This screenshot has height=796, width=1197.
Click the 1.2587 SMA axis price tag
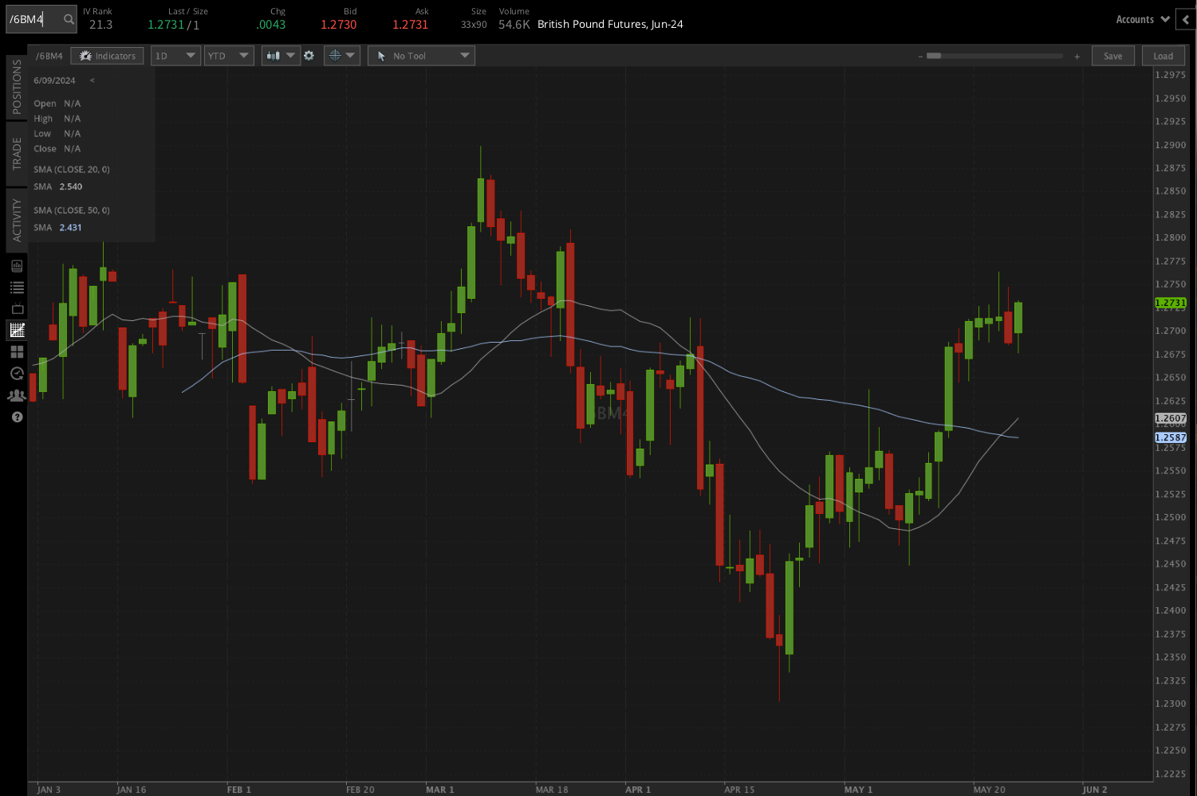tap(1171, 437)
